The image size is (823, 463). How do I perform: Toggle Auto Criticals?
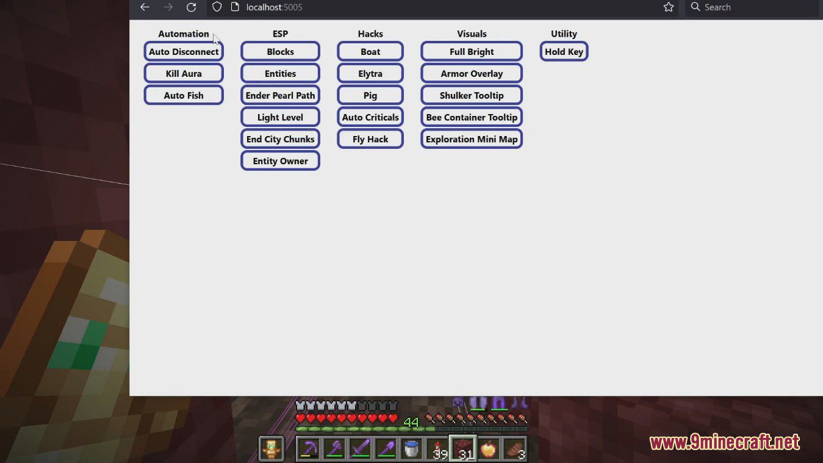370,118
